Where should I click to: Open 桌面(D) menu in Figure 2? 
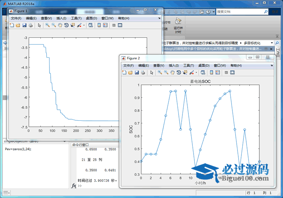point(204,66)
